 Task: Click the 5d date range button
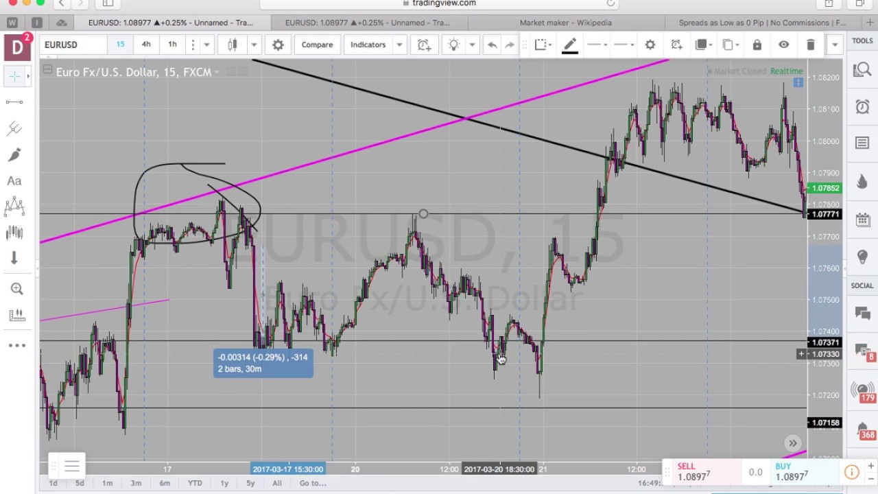pos(80,483)
